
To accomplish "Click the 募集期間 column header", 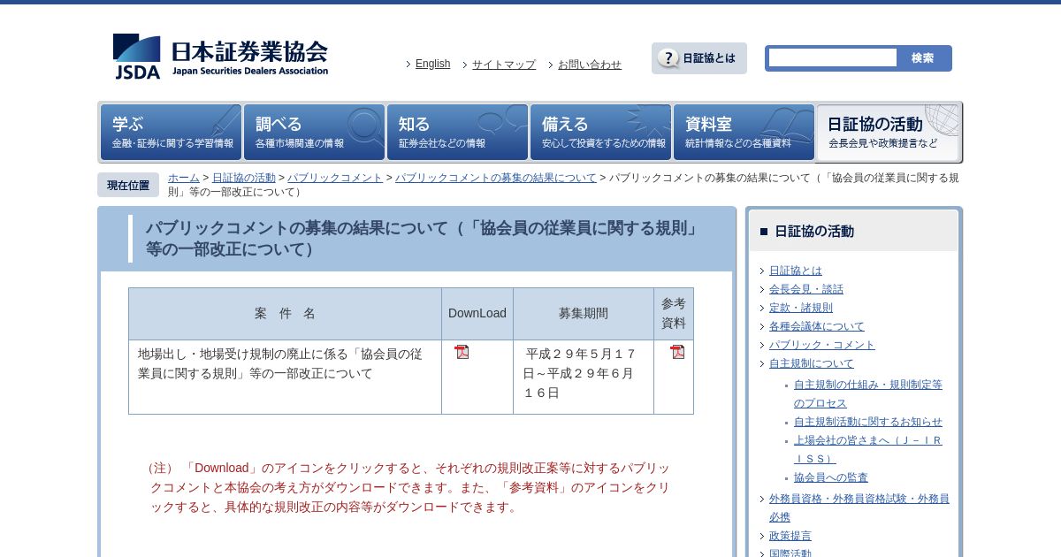I will 584,314.
